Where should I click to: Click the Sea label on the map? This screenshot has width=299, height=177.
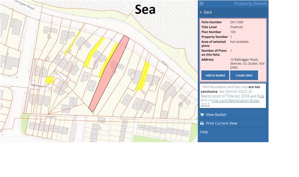[x=145, y=9]
